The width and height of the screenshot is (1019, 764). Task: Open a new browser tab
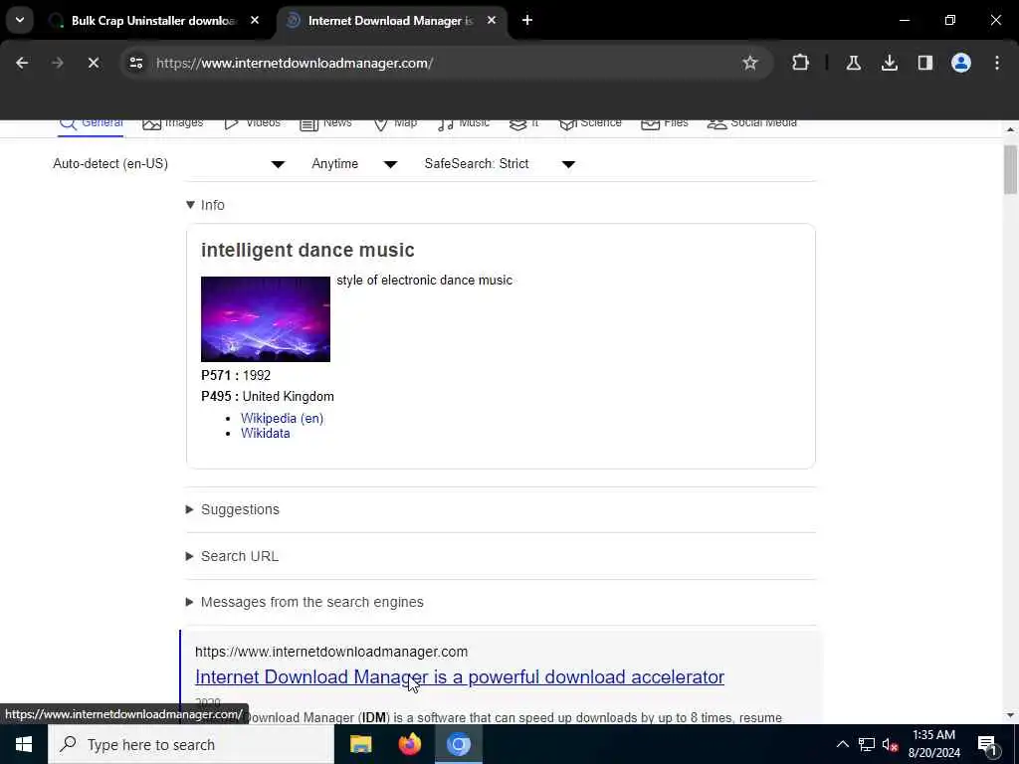click(527, 21)
